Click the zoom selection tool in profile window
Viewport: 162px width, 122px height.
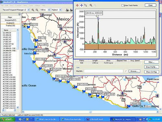click(86, 5)
